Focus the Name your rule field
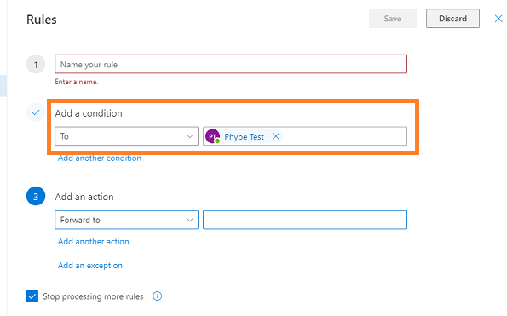The width and height of the screenshot is (507, 316). pyautogui.click(x=231, y=64)
